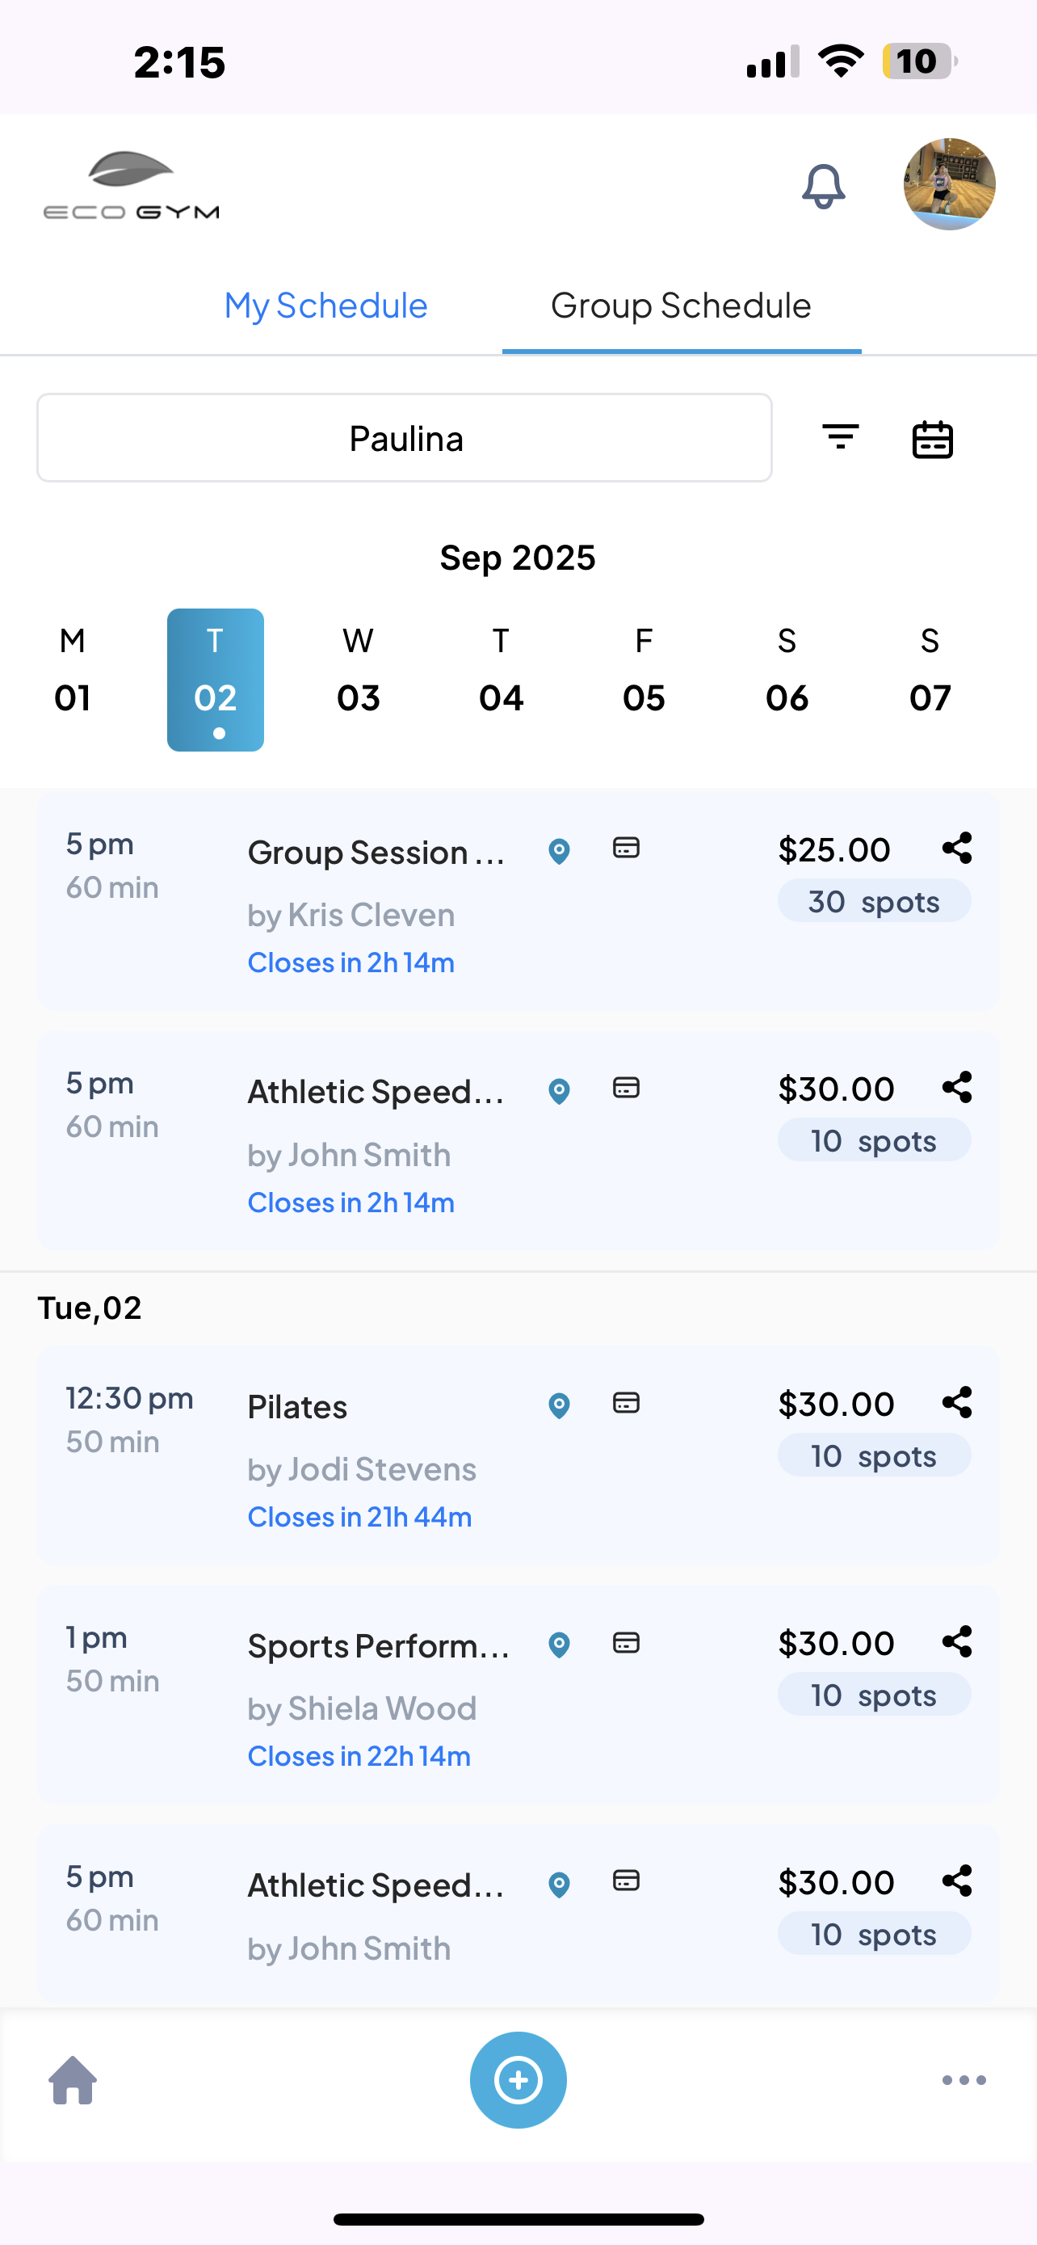The width and height of the screenshot is (1037, 2245).
Task: Share the Pilates class
Action: click(957, 1402)
